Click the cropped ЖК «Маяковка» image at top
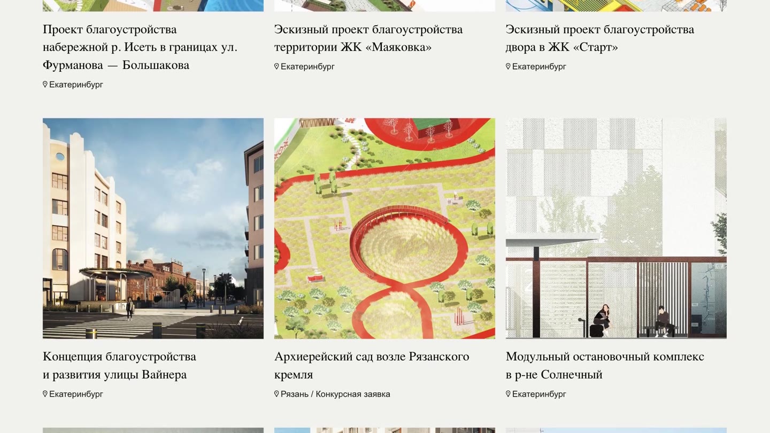Image resolution: width=770 pixels, height=433 pixels. [x=384, y=5]
